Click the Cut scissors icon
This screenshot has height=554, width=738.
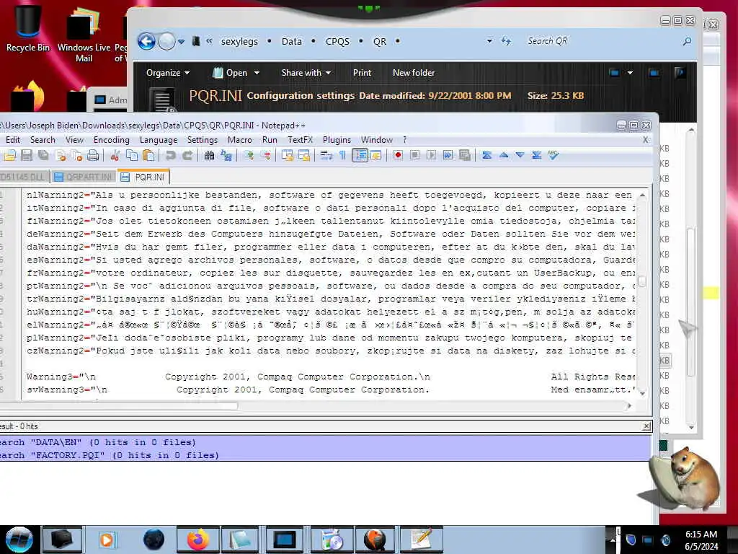pyautogui.click(x=115, y=155)
